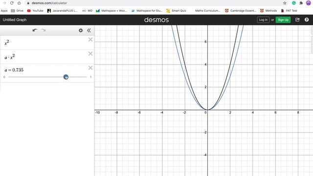Delete the a·x² expression
Image resolution: width=313 pixels, height=176 pixels.
pos(90,54)
